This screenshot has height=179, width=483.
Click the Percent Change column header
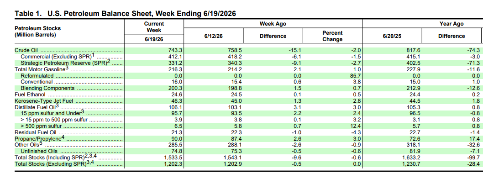click(332, 36)
